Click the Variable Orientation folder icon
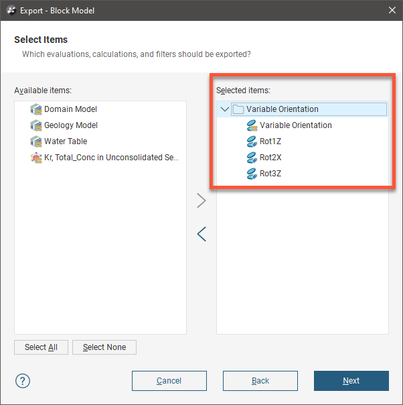 click(x=238, y=109)
